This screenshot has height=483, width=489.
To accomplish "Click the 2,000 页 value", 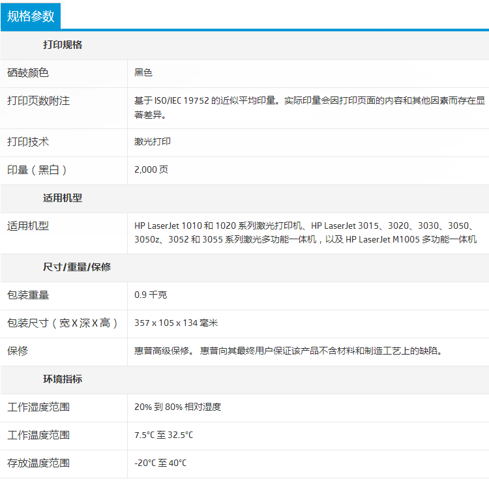I will tap(151, 169).
